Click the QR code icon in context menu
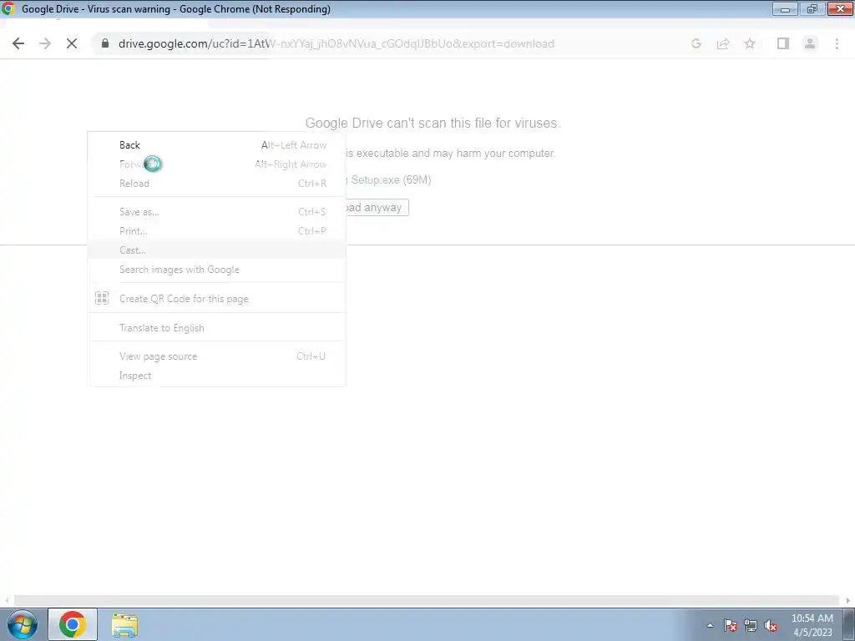The height and width of the screenshot is (641, 855). point(102,298)
